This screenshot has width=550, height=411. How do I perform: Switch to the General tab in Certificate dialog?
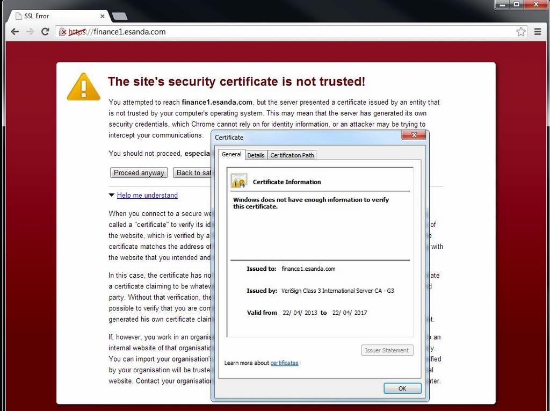(x=231, y=154)
